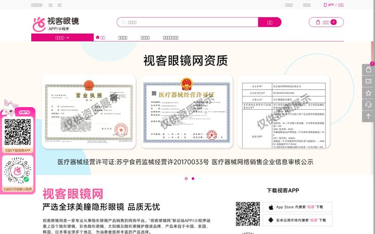Click the 扫码下载视客APP QR code

(x=18, y=132)
